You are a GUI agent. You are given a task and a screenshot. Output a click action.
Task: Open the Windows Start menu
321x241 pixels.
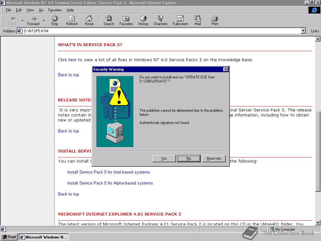click(x=9, y=237)
